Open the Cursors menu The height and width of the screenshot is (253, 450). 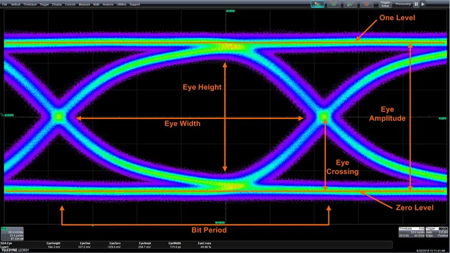tap(70, 4)
